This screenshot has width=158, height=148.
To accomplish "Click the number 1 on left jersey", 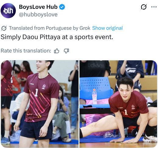I will [x=36, y=92].
